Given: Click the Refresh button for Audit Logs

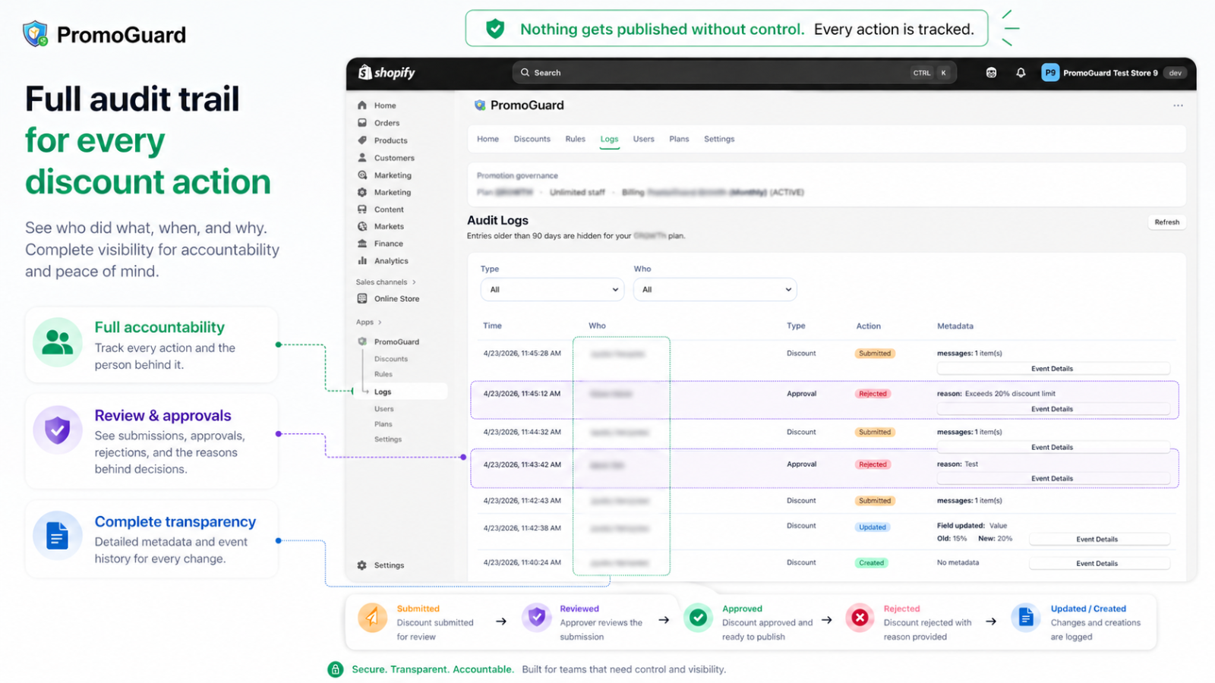Looking at the screenshot, I should pos(1167,222).
